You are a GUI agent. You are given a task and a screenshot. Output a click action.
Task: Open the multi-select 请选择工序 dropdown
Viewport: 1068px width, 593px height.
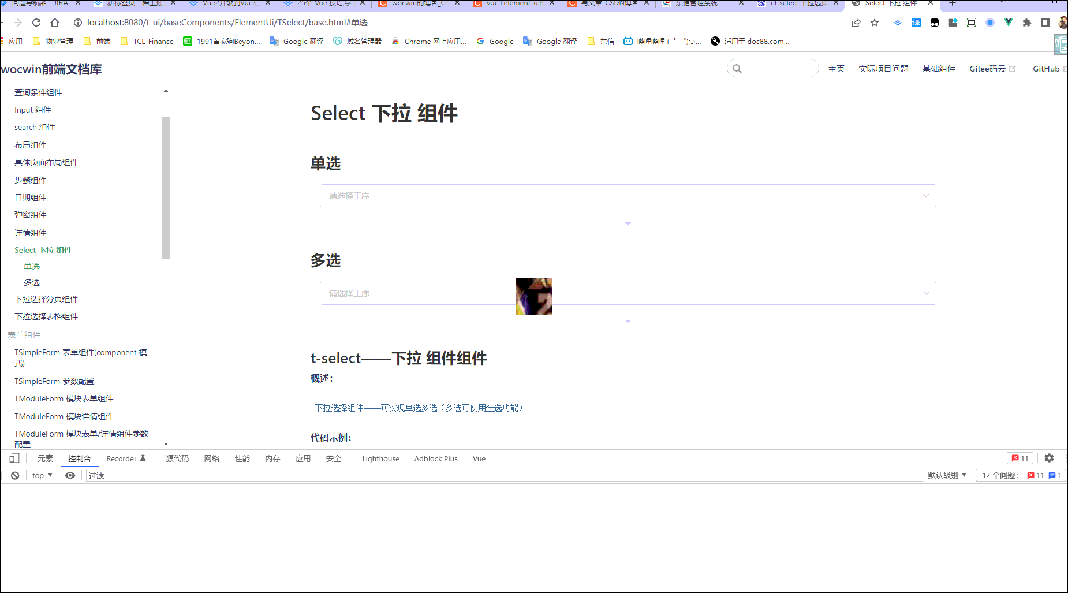coord(628,293)
